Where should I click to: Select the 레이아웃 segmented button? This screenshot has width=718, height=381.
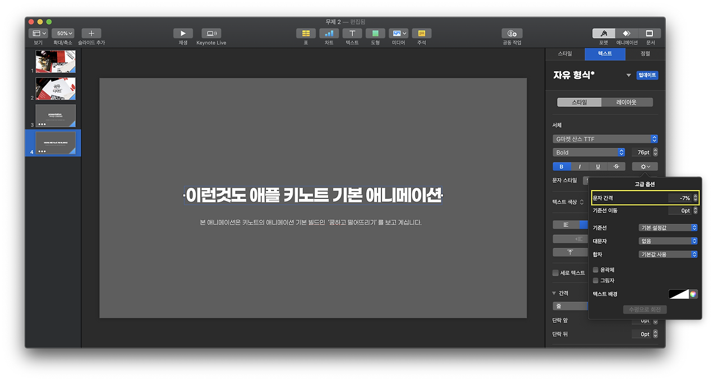coord(627,103)
